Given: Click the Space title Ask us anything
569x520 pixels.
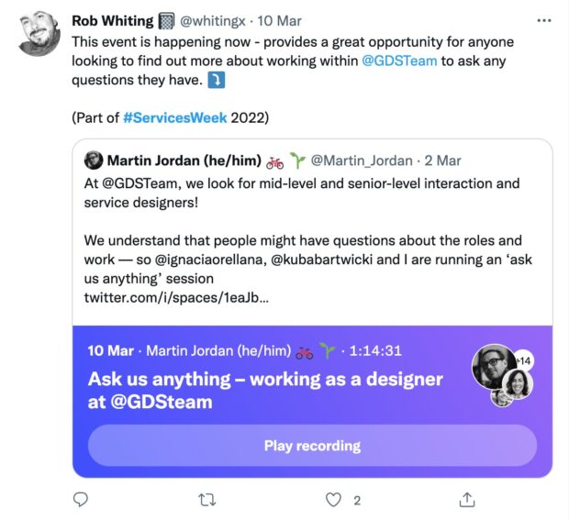Looking at the screenshot, I should [x=265, y=391].
